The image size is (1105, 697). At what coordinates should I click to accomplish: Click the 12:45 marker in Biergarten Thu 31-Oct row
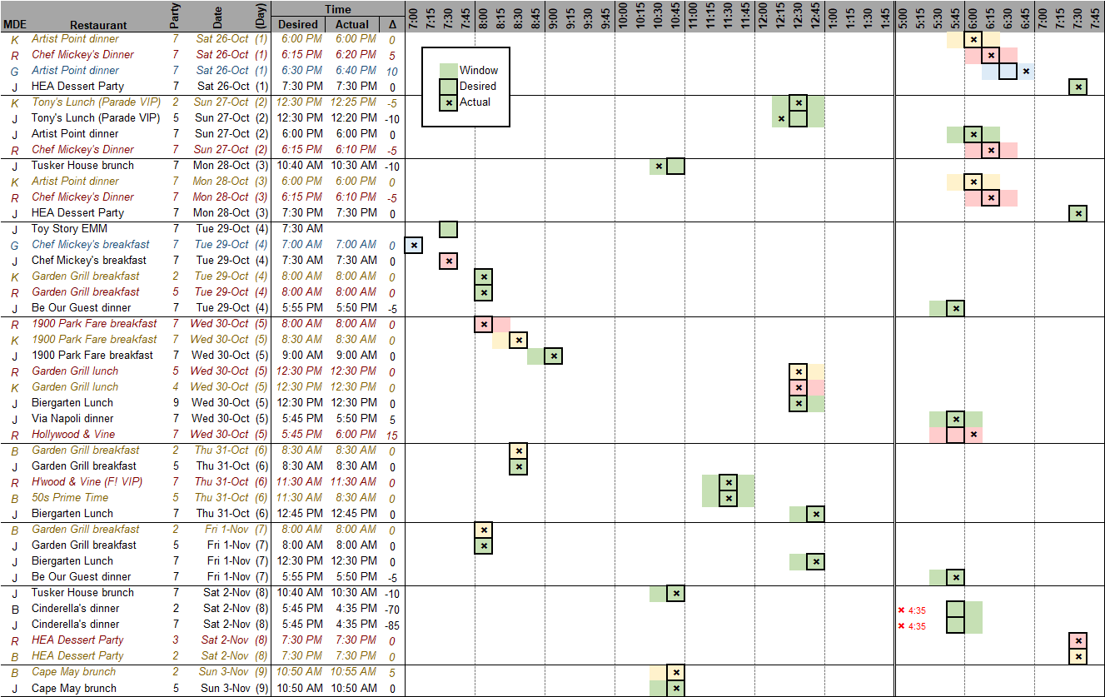[x=816, y=515]
